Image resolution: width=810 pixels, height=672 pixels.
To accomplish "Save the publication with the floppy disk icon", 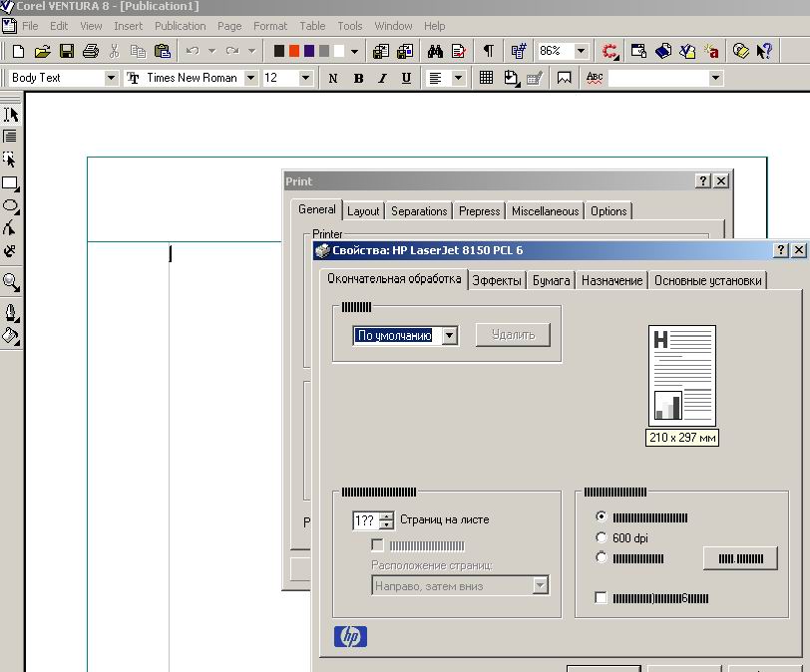I will 67,51.
